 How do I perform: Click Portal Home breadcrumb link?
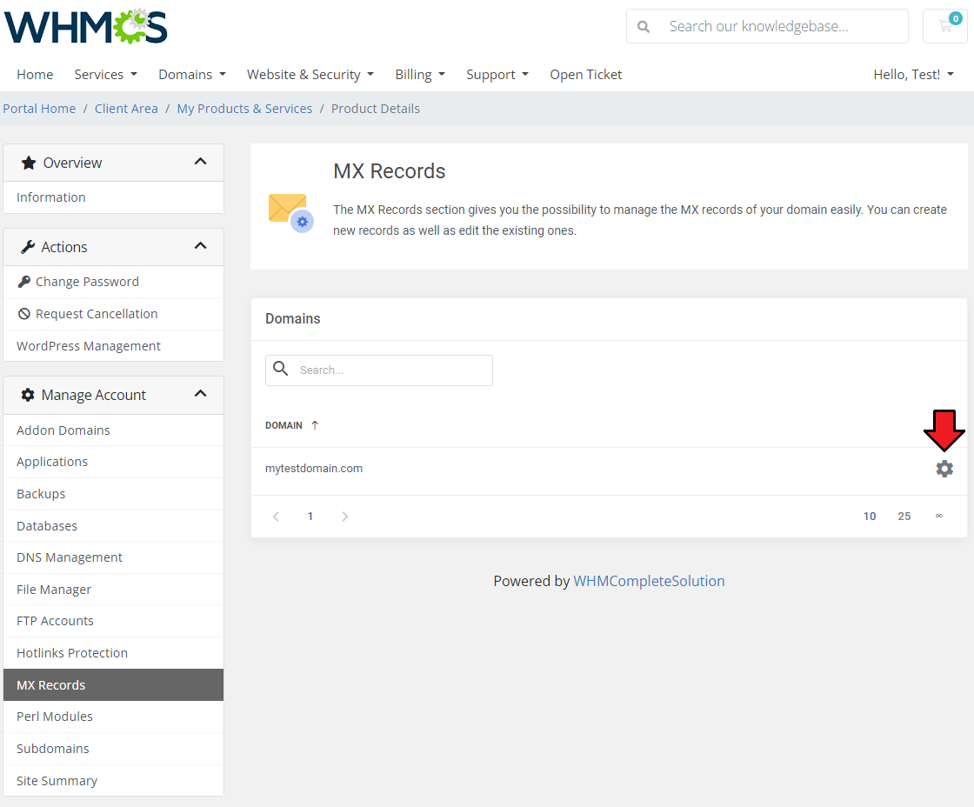39,109
